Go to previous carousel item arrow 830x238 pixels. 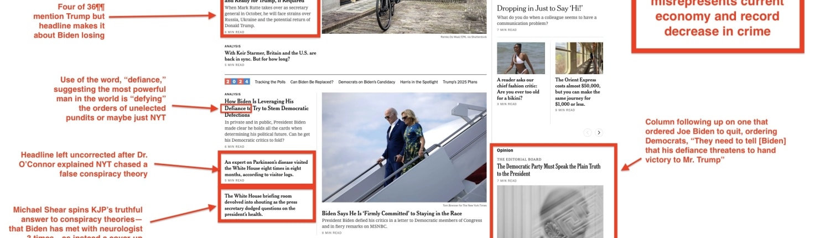[x=588, y=132]
